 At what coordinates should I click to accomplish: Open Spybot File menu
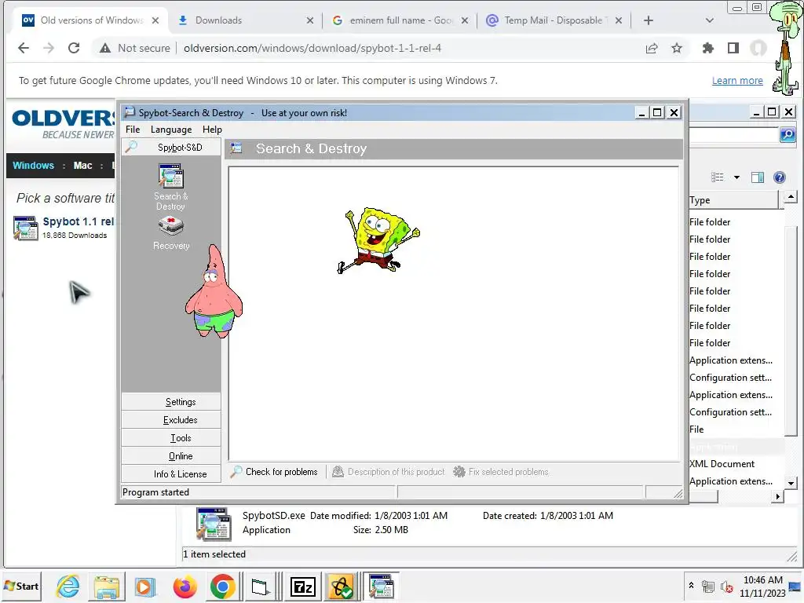pyautogui.click(x=132, y=130)
